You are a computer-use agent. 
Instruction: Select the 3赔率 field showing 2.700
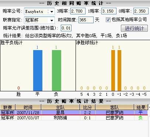click(x=78, y=11)
